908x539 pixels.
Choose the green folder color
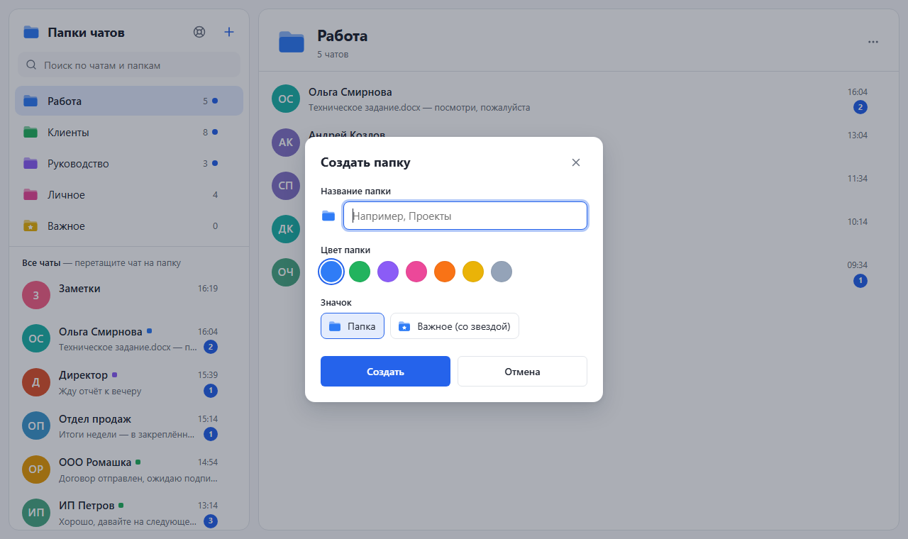point(360,272)
